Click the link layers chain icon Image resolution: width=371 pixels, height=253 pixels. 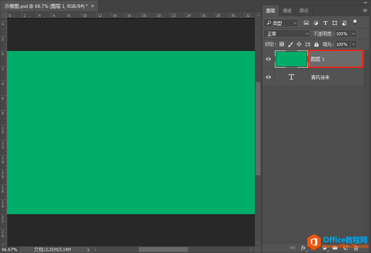[293, 248]
